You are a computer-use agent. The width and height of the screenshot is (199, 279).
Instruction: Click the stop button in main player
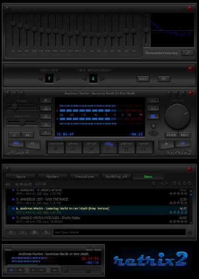point(91,147)
